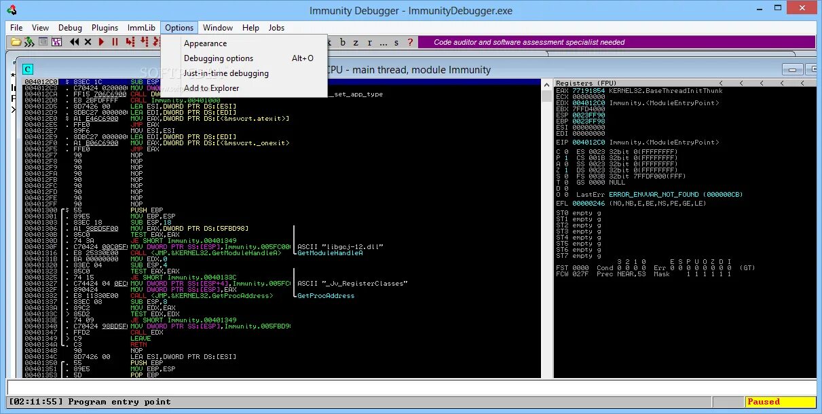Viewport: 822px width, 414px height.
Task: Open breakpoints window with 'b' button
Action: tap(343, 42)
